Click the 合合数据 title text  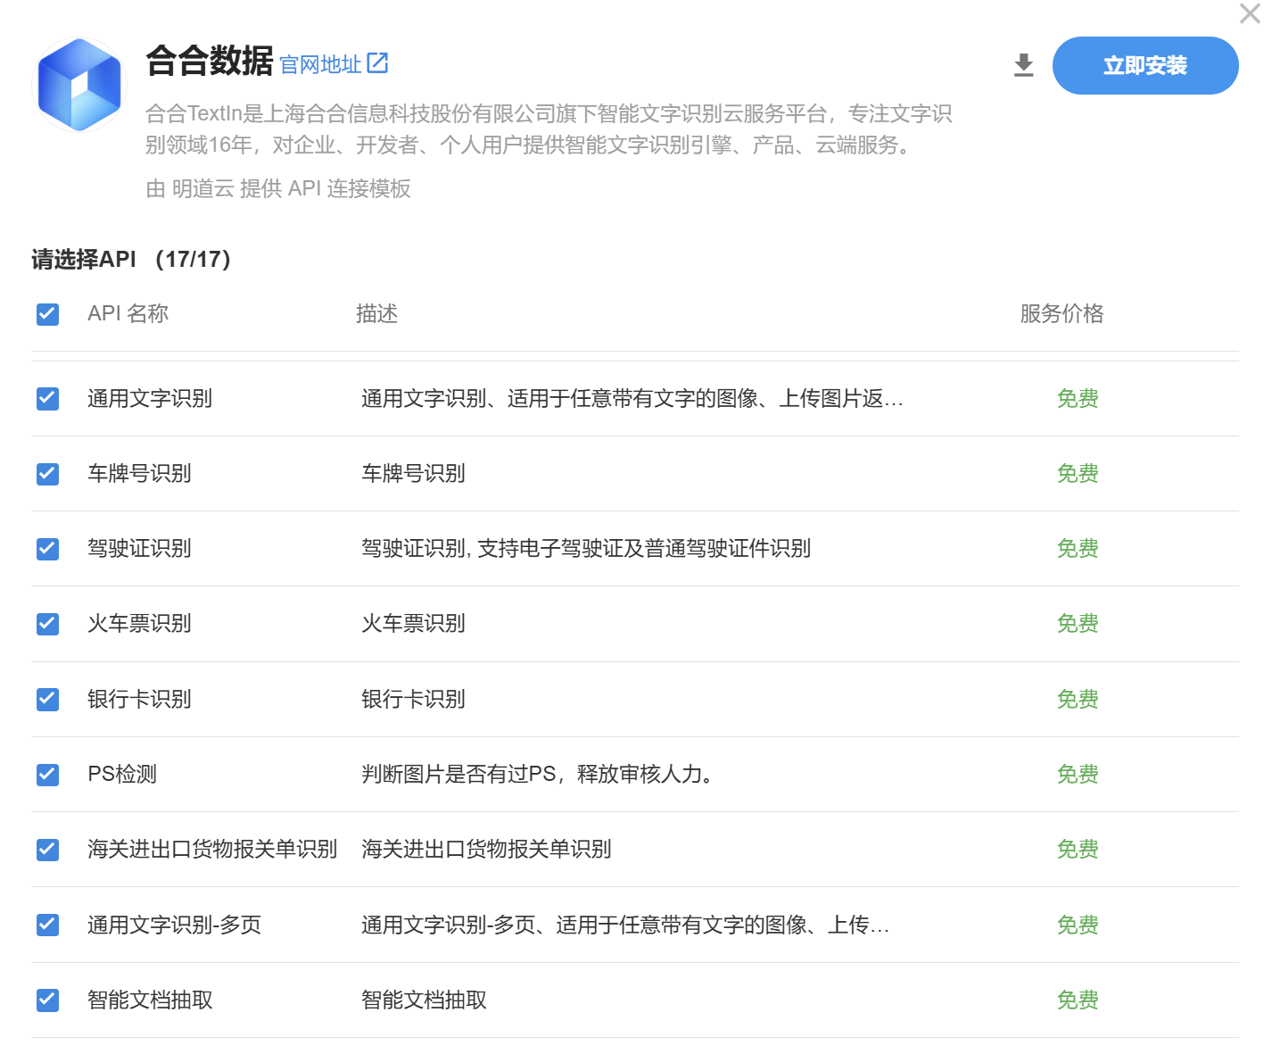click(x=210, y=61)
